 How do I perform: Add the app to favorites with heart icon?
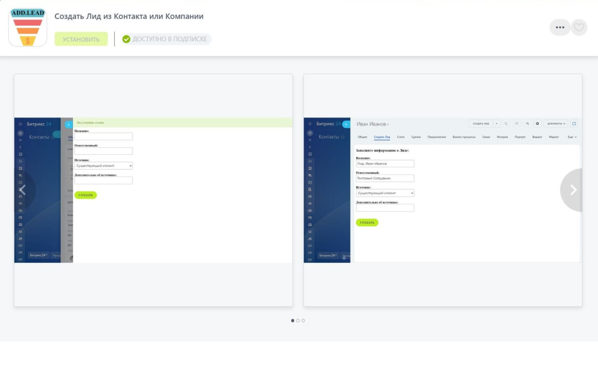pos(579,28)
